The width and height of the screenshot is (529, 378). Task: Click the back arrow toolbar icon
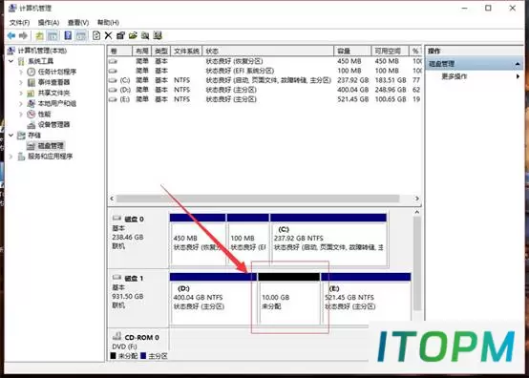click(x=11, y=35)
